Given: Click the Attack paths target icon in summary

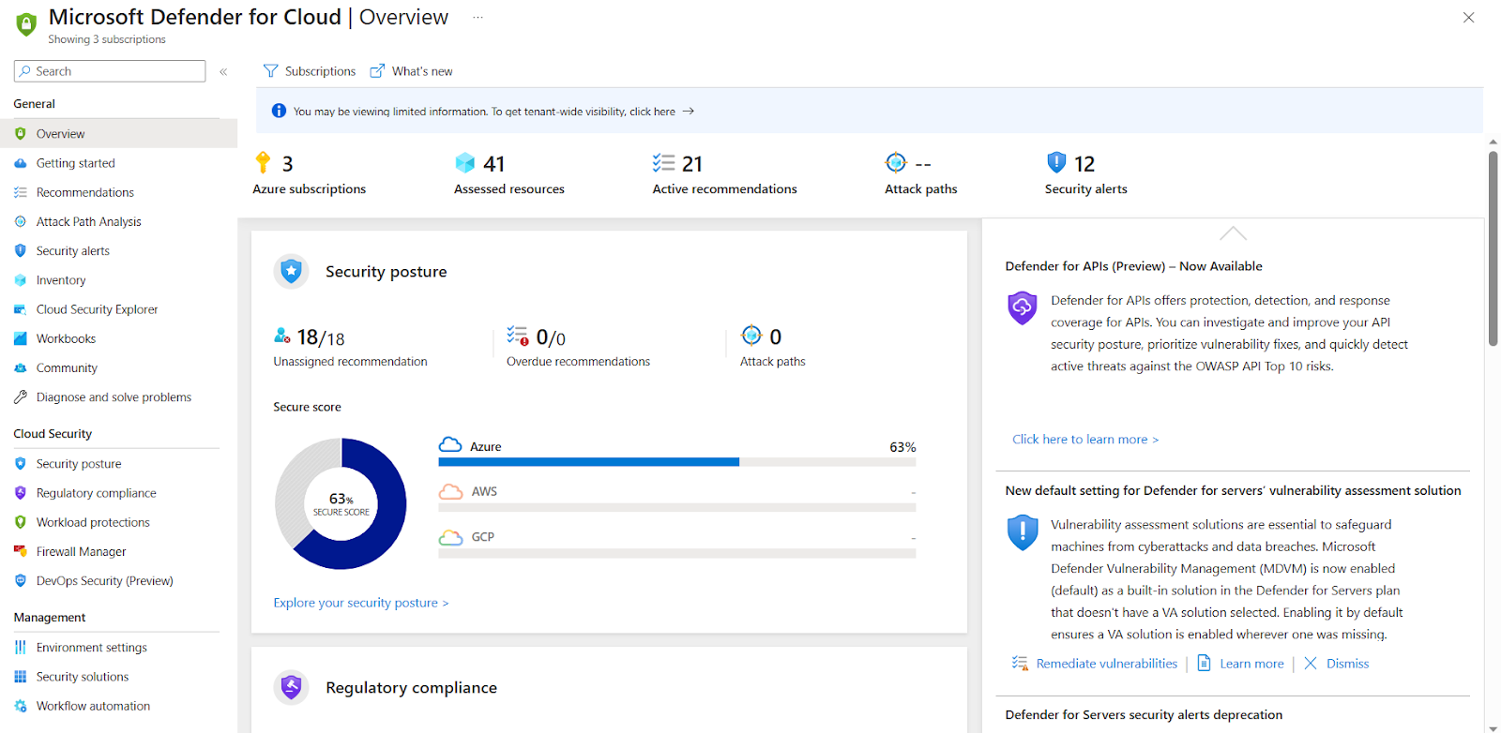Looking at the screenshot, I should 896,162.
